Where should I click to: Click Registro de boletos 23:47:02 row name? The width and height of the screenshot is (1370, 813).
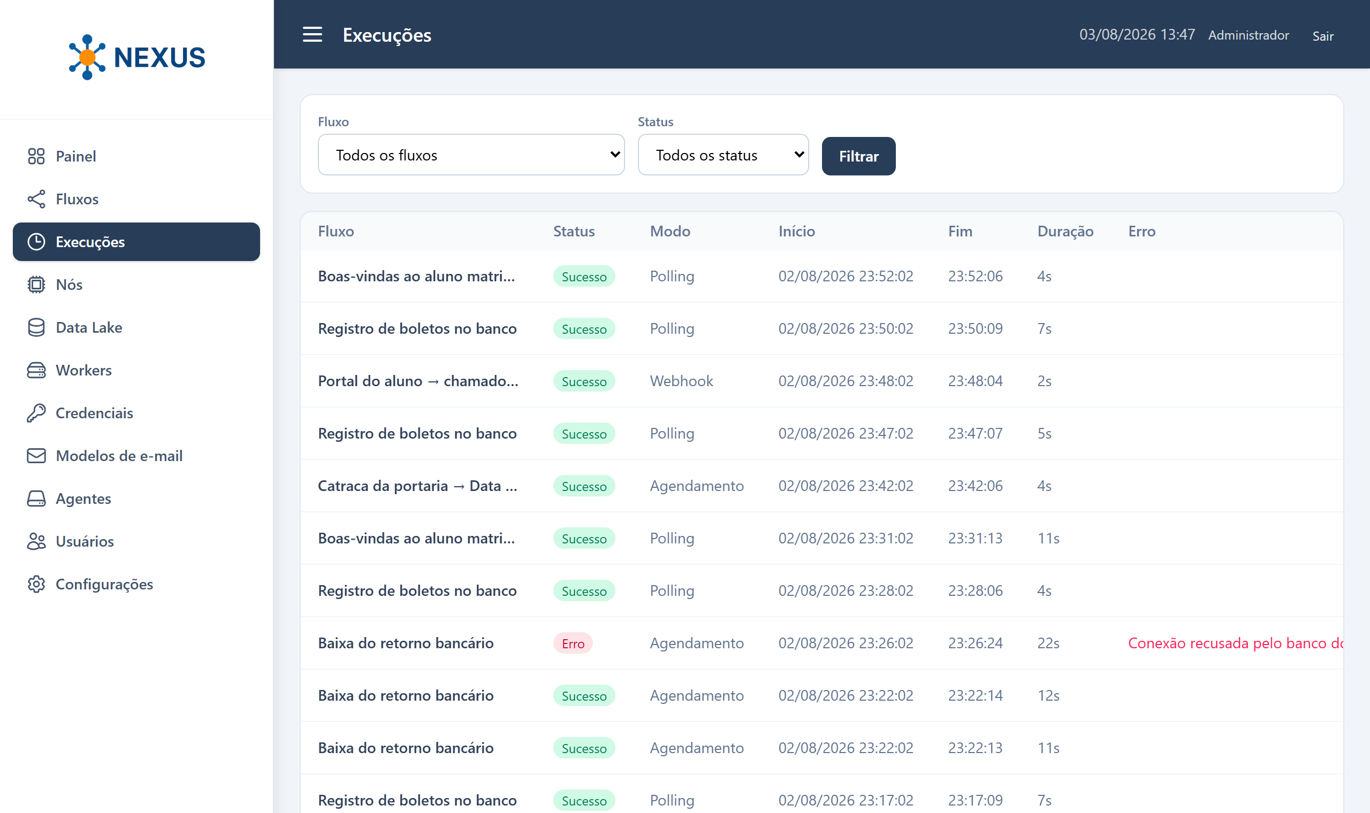[x=417, y=433]
